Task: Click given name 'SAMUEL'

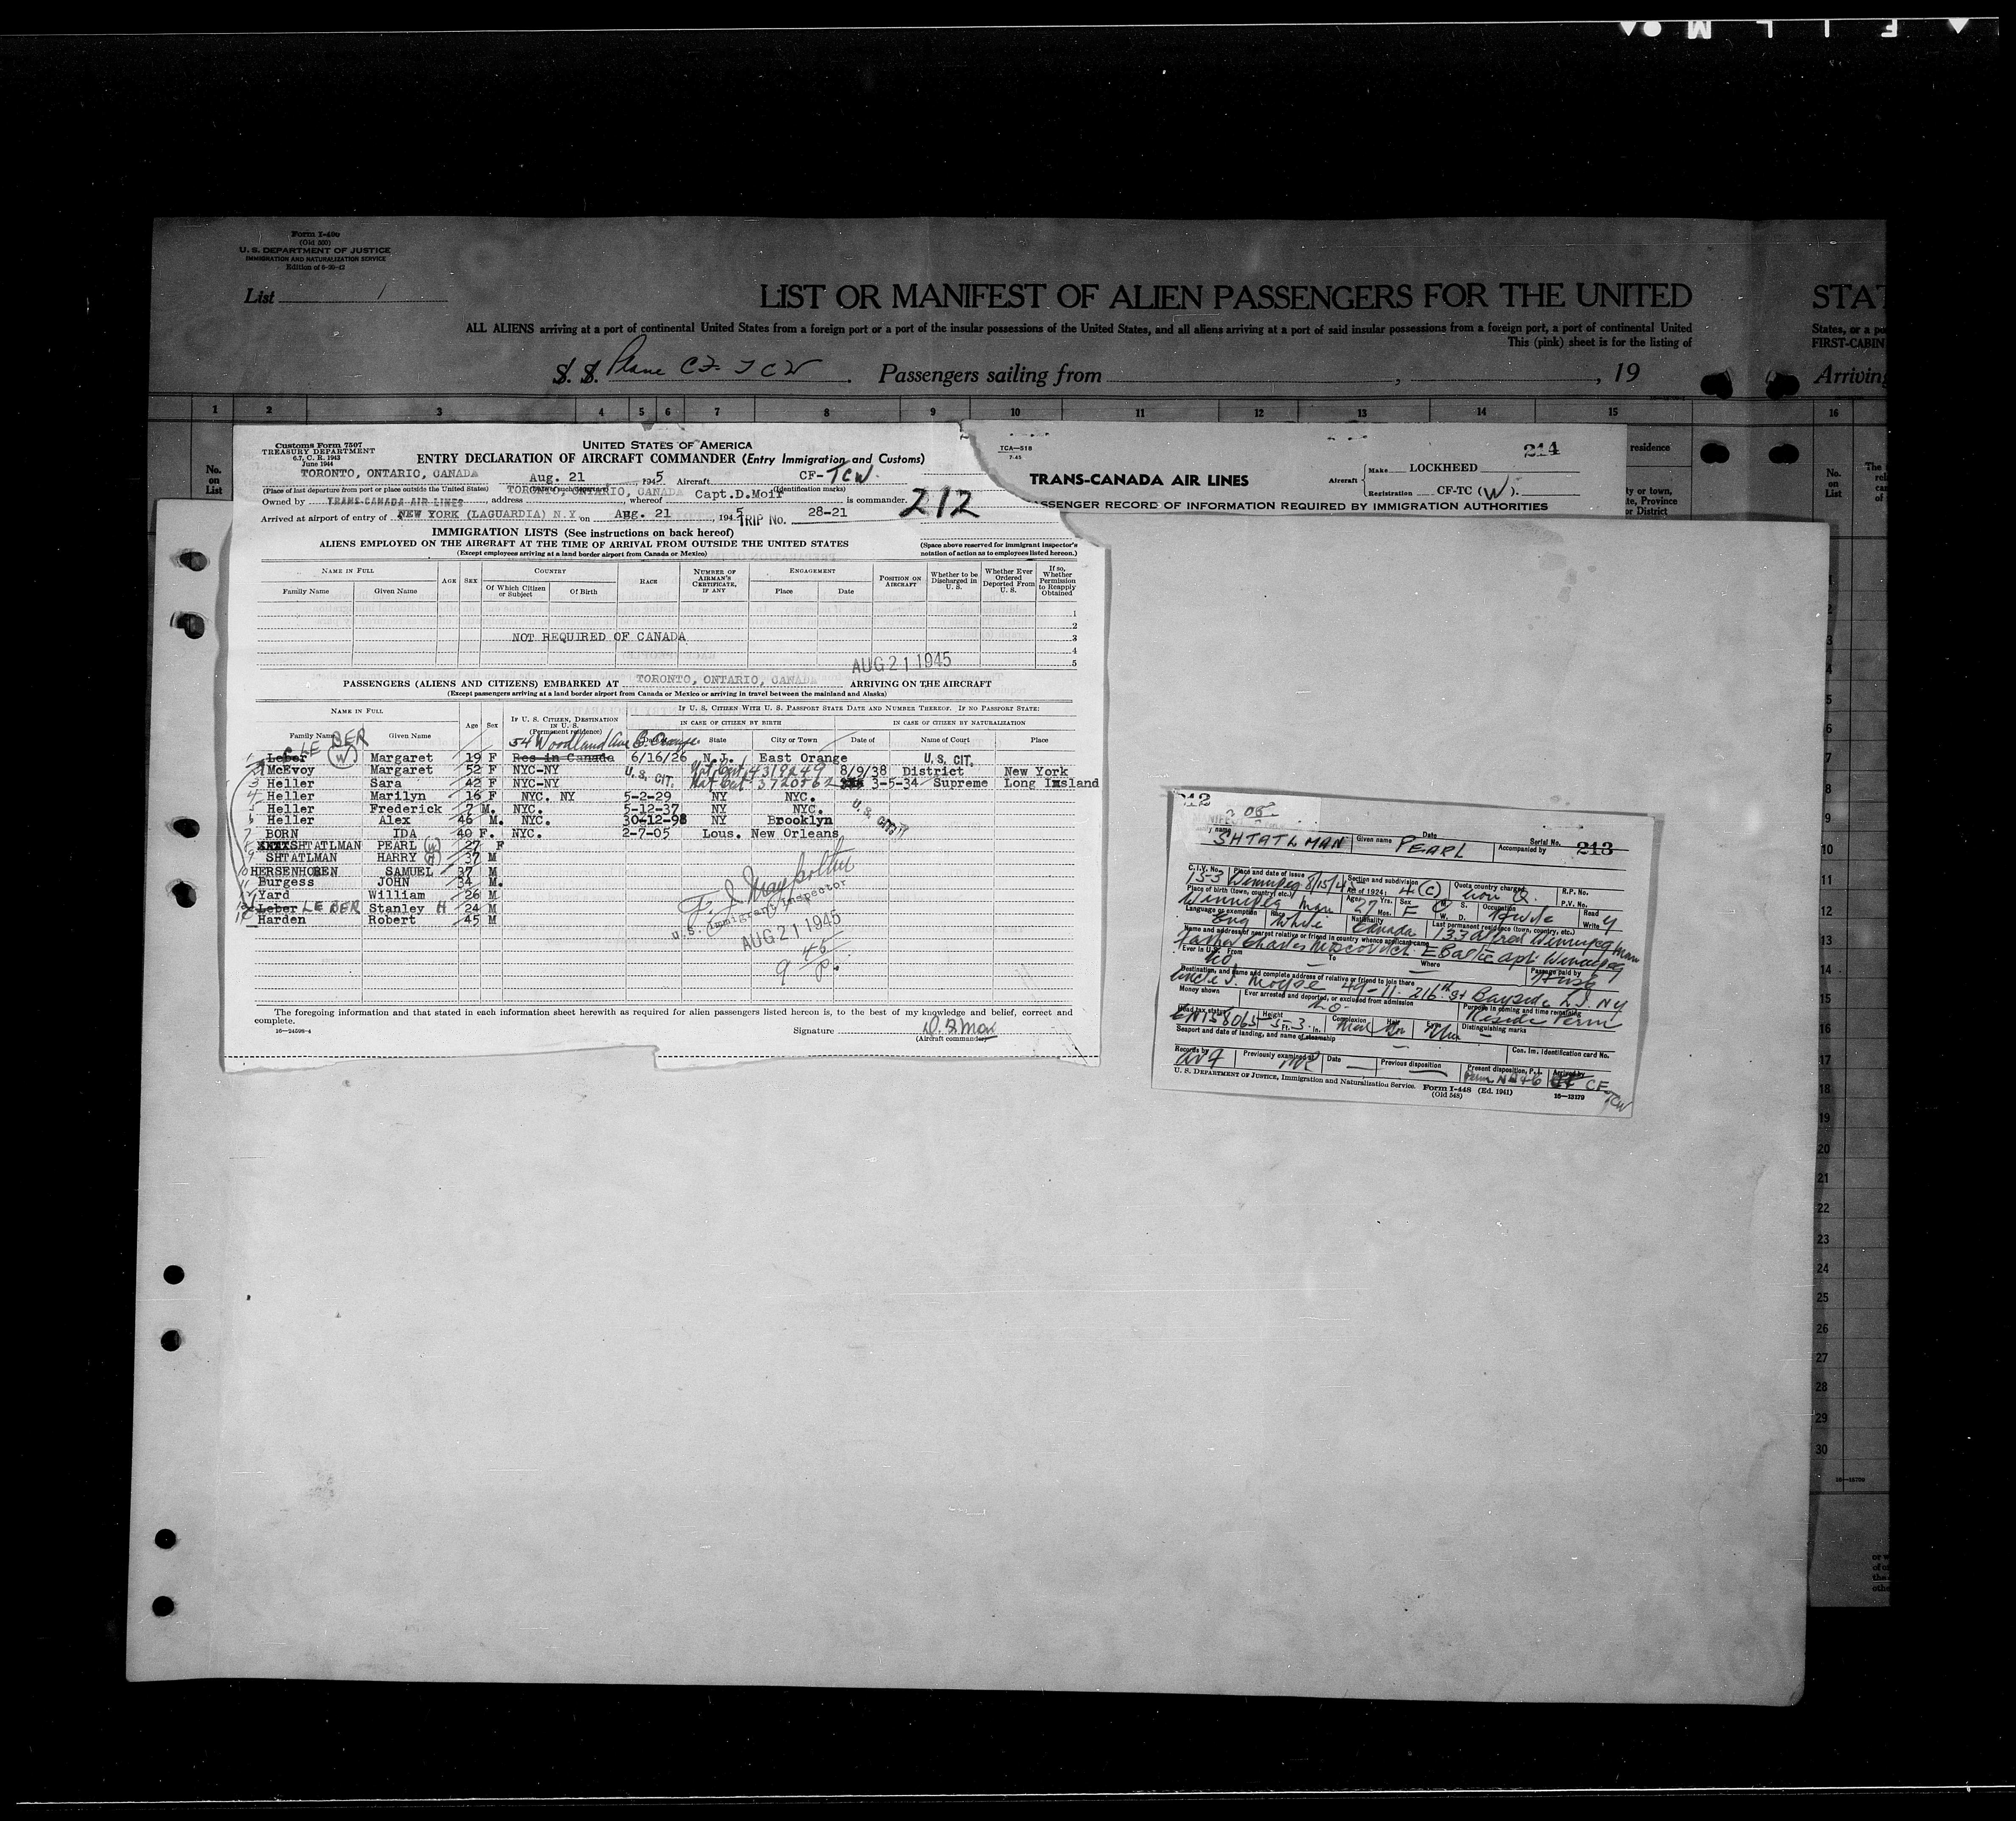Action: [410, 871]
